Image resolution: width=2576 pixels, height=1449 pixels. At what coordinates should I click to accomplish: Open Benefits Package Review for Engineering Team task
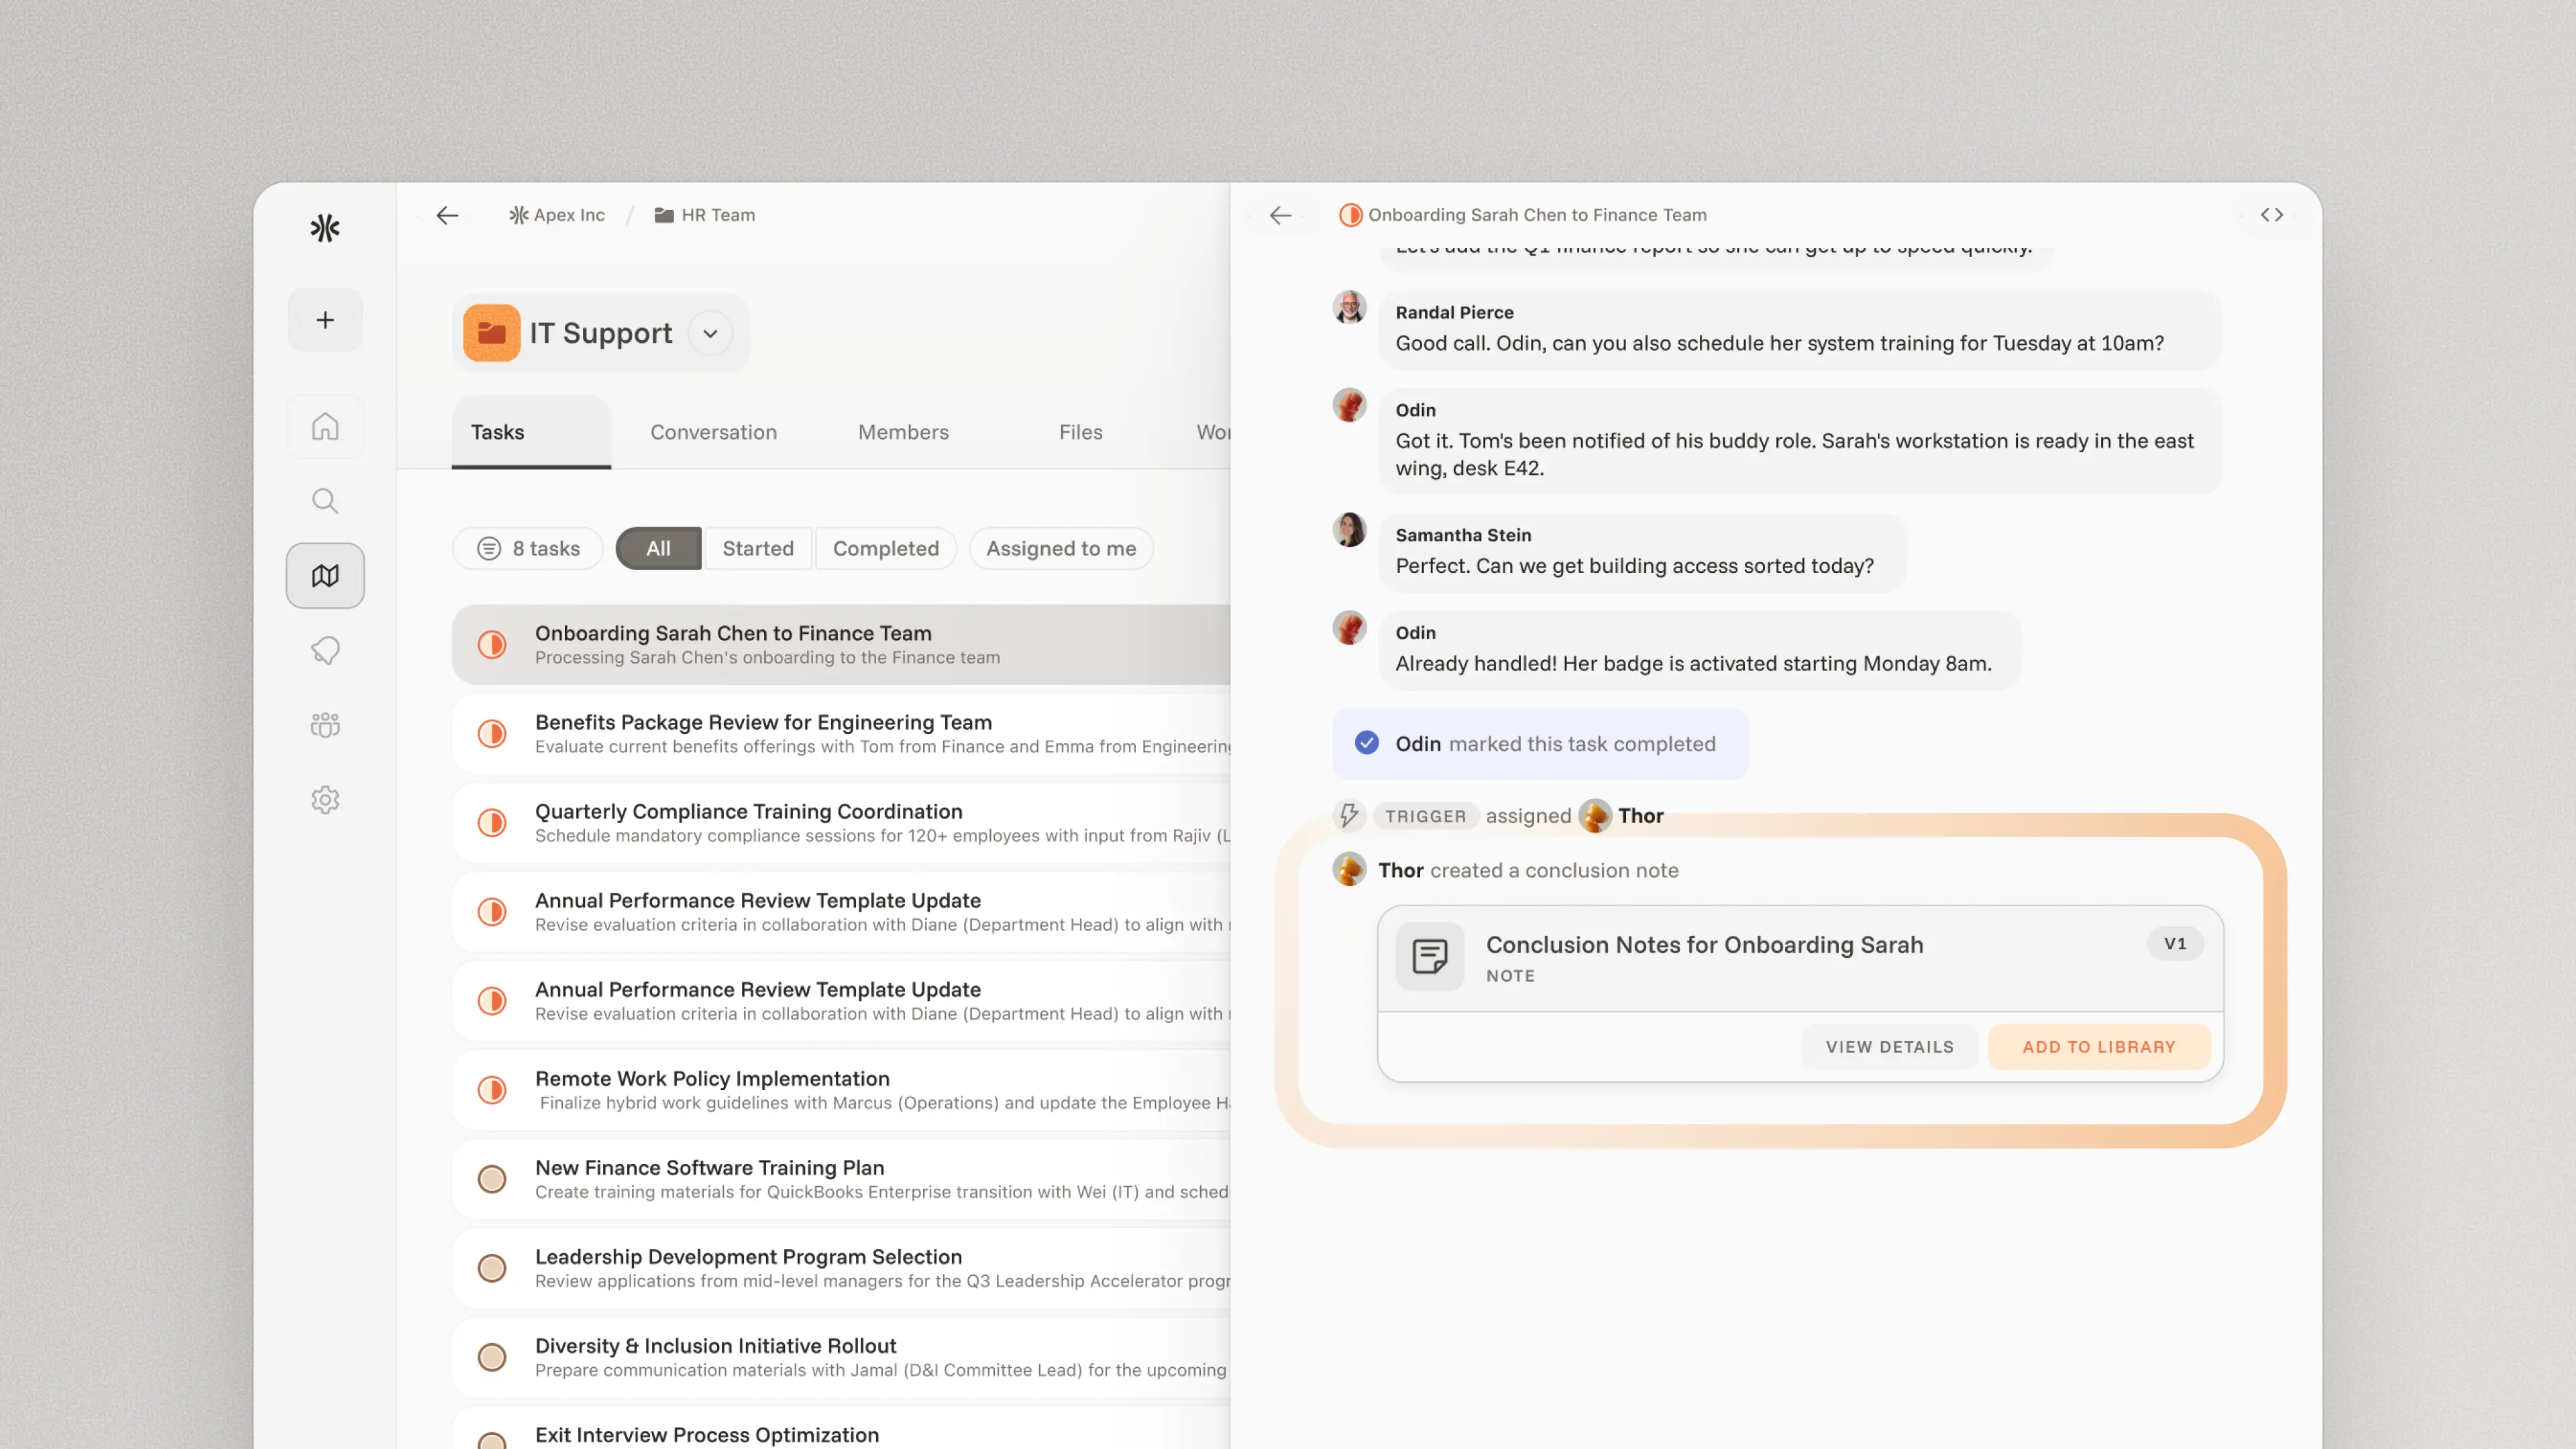(841, 734)
